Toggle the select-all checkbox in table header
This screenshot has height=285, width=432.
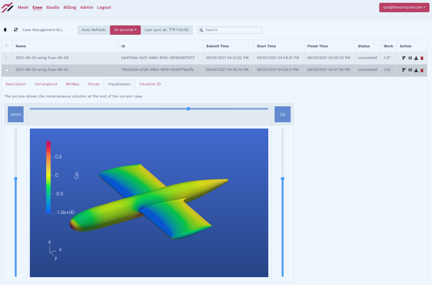coord(7,46)
